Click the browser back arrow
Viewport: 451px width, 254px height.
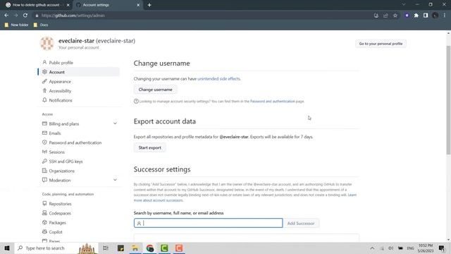(x=6, y=16)
